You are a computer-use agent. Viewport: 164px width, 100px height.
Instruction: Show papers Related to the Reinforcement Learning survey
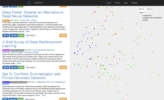point(63,67)
